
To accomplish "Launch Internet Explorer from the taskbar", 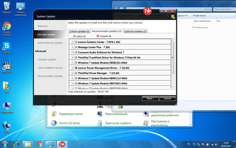I will 17,144.
